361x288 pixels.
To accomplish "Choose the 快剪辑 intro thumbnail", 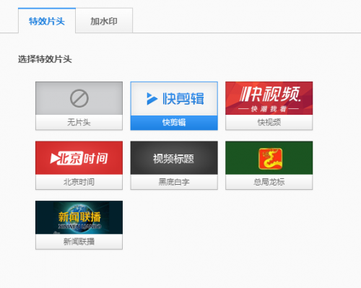I will click(x=174, y=99).
